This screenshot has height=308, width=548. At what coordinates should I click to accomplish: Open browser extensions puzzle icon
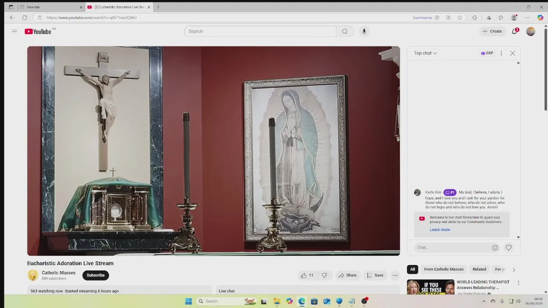click(474, 18)
